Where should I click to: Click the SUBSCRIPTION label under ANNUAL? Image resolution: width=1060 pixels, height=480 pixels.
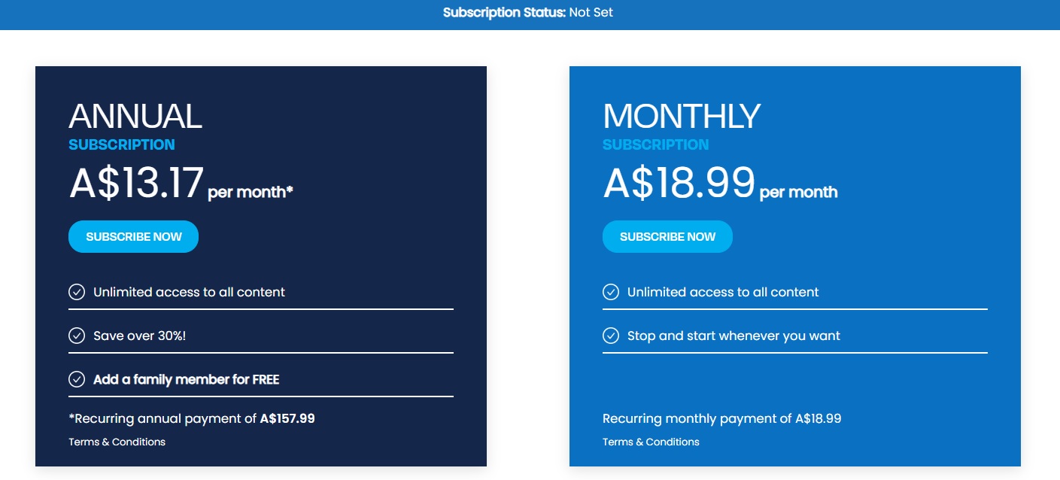coord(122,144)
